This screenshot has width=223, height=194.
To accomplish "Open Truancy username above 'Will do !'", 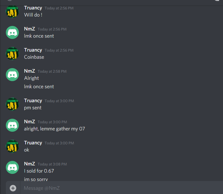I will coord(33,8).
